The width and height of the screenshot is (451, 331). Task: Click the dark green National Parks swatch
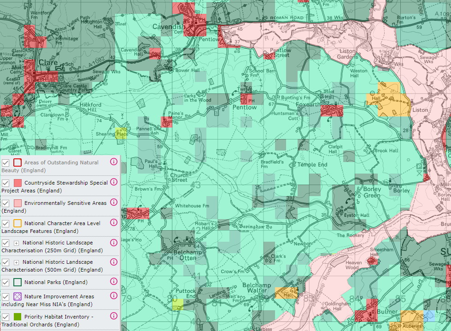tap(18, 282)
